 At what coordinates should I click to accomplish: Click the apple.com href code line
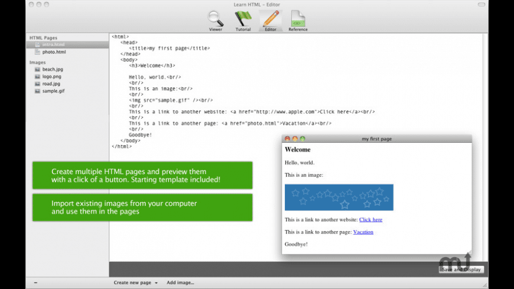[252, 112]
